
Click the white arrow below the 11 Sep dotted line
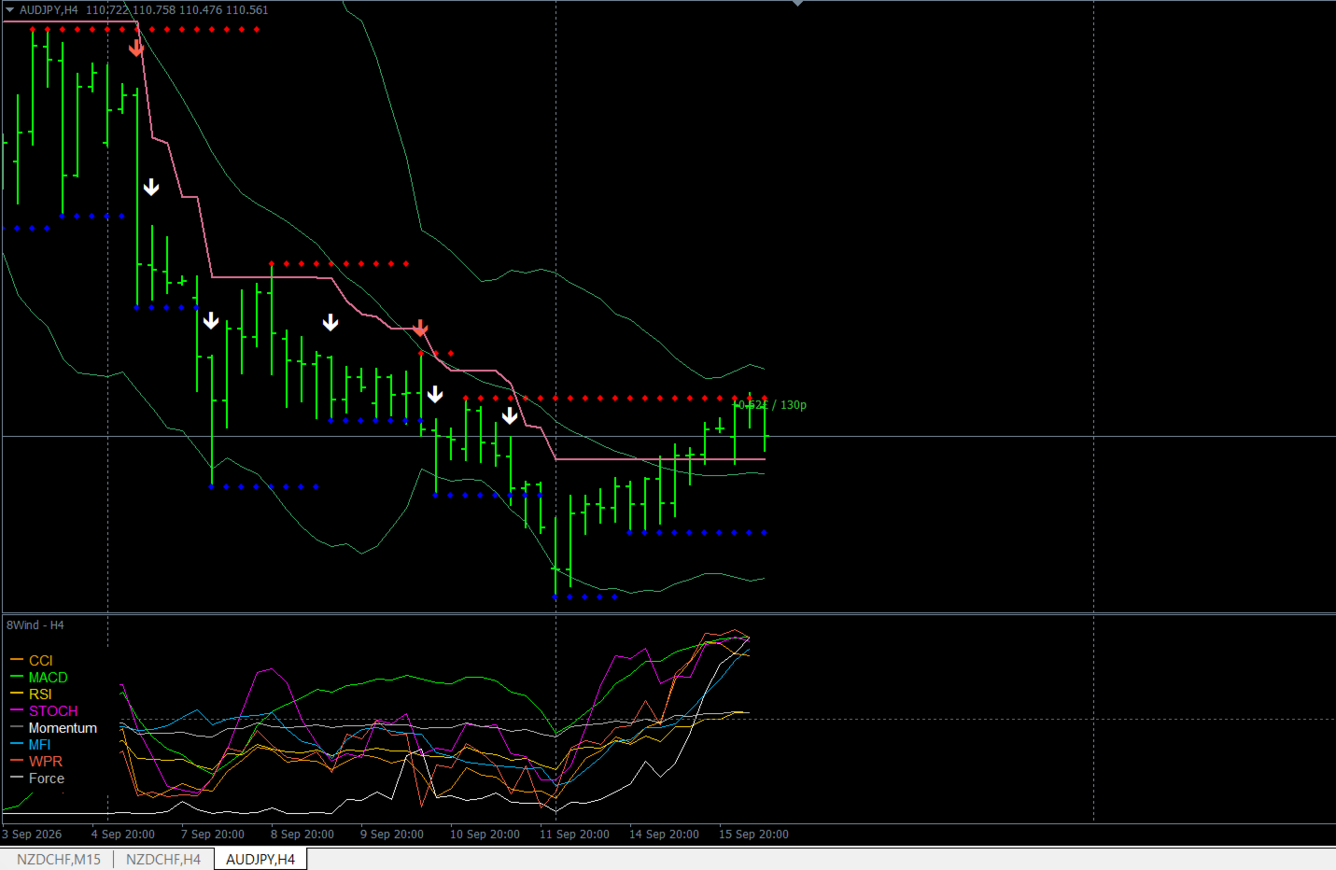pos(510,415)
